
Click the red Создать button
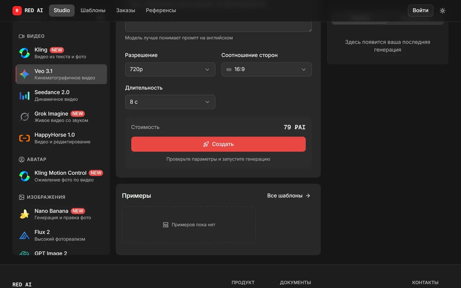coord(218,144)
